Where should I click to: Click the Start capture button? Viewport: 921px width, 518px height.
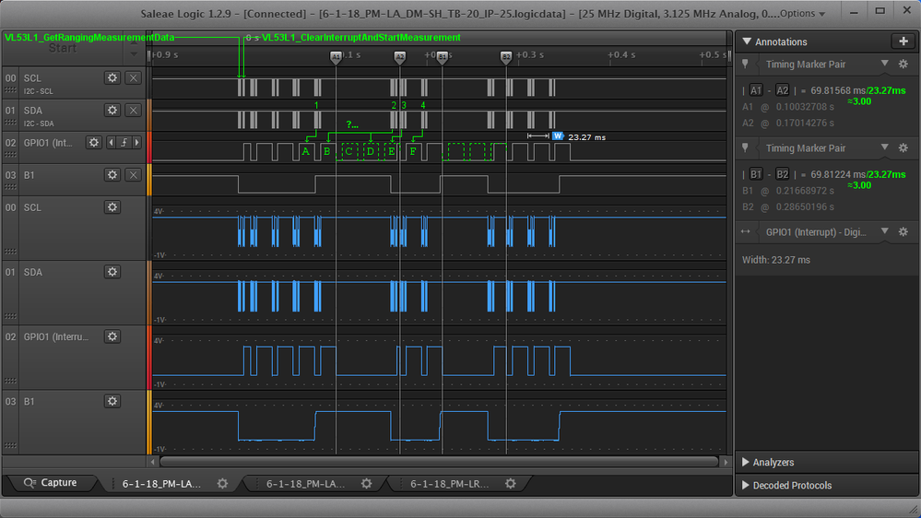[63, 48]
